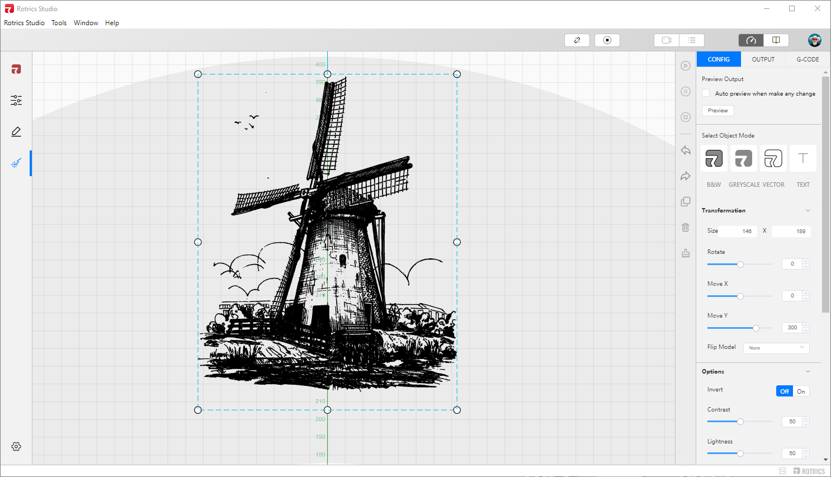Image resolution: width=831 pixels, height=477 pixels.
Task: Open the book guide view
Action: click(776, 40)
